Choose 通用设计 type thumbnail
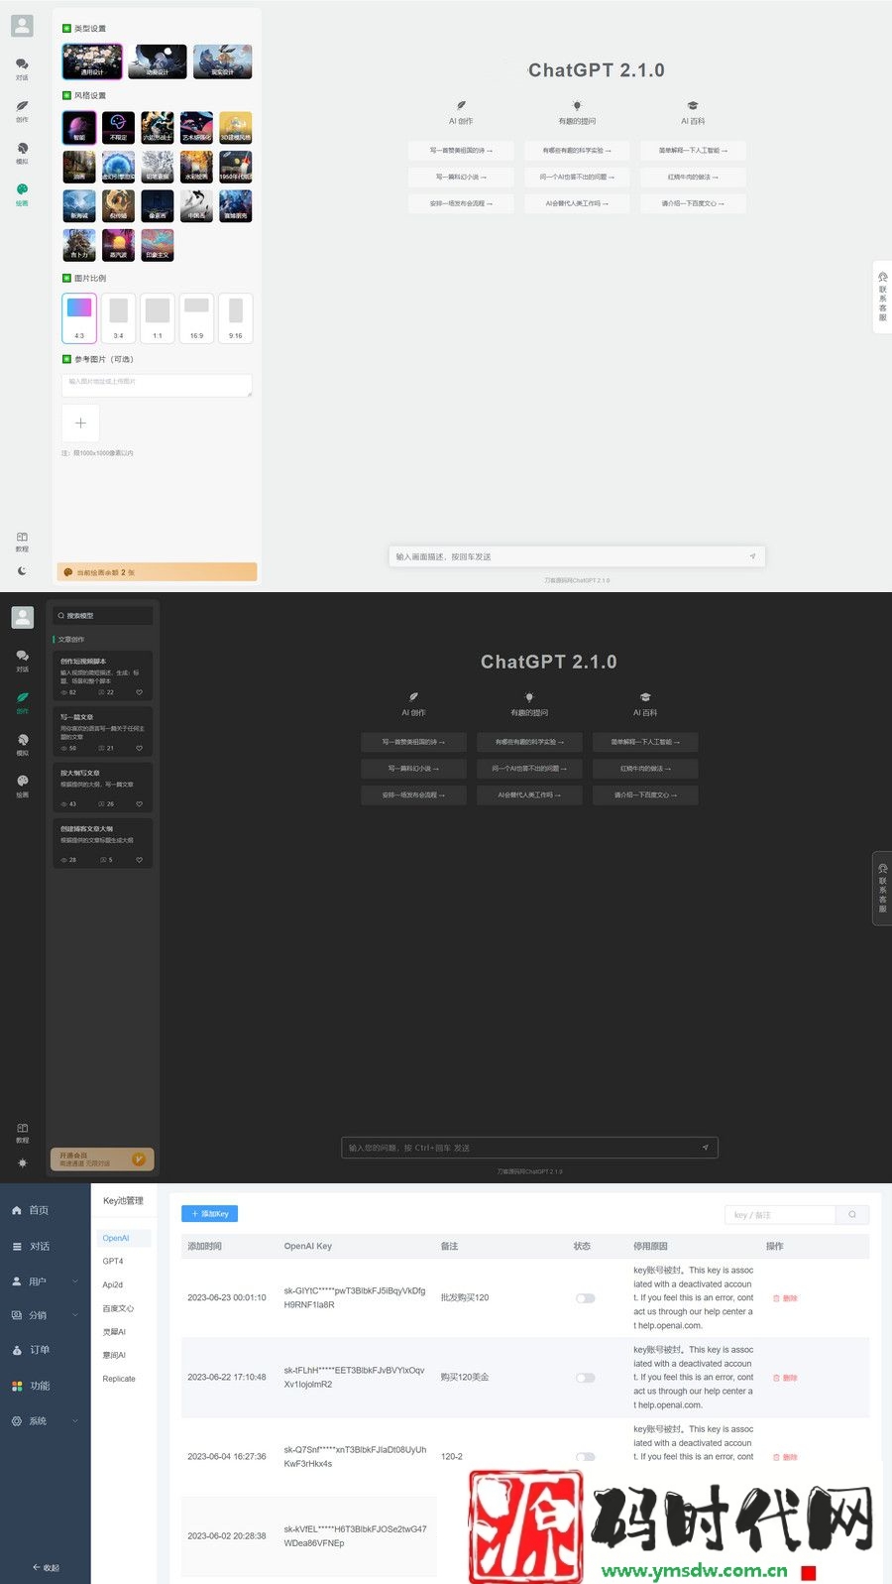Screen dimensions: 892x1584 click(x=91, y=61)
